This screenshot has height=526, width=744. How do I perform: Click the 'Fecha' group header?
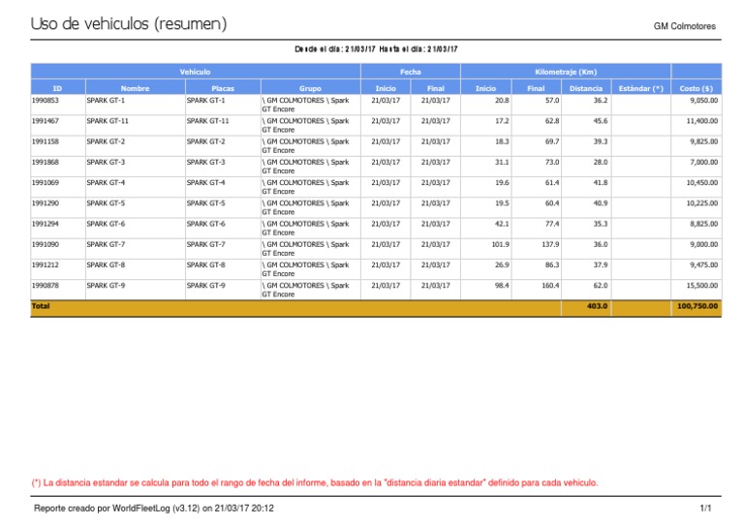[411, 72]
